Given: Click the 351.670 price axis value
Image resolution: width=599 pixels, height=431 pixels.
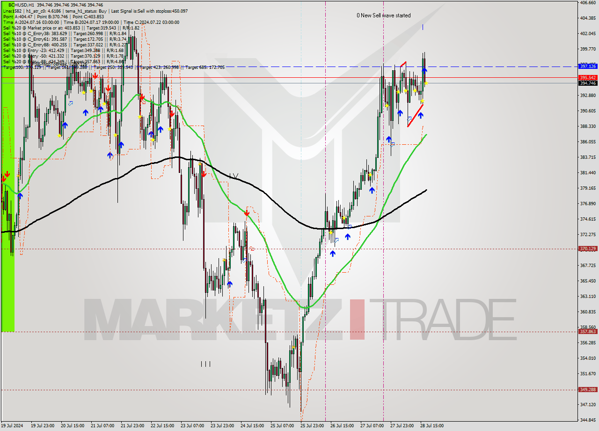Looking at the screenshot, I should point(587,373).
